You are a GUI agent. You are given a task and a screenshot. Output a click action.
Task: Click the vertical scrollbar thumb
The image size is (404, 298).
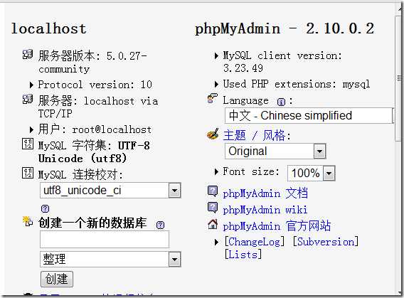coord(398,78)
